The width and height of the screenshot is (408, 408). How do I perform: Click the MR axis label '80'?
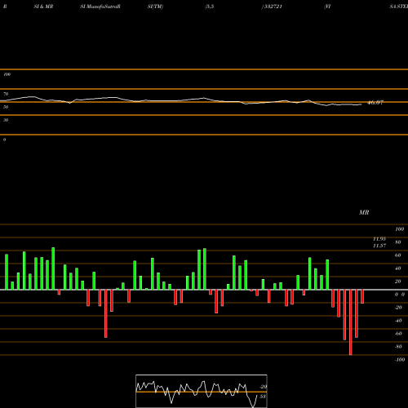point(398,242)
